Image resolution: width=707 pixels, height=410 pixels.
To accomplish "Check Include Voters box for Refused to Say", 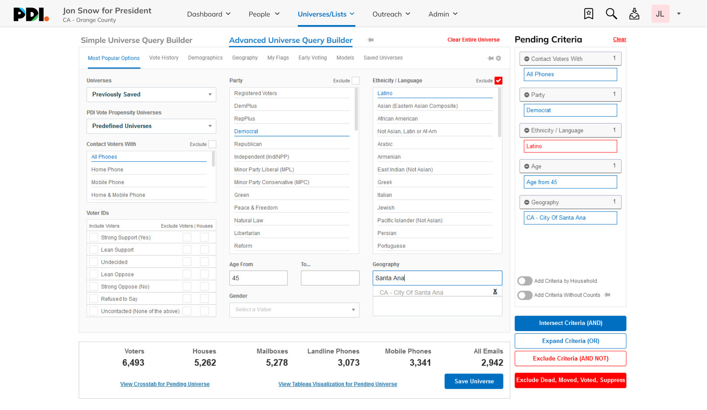I will click(x=94, y=299).
